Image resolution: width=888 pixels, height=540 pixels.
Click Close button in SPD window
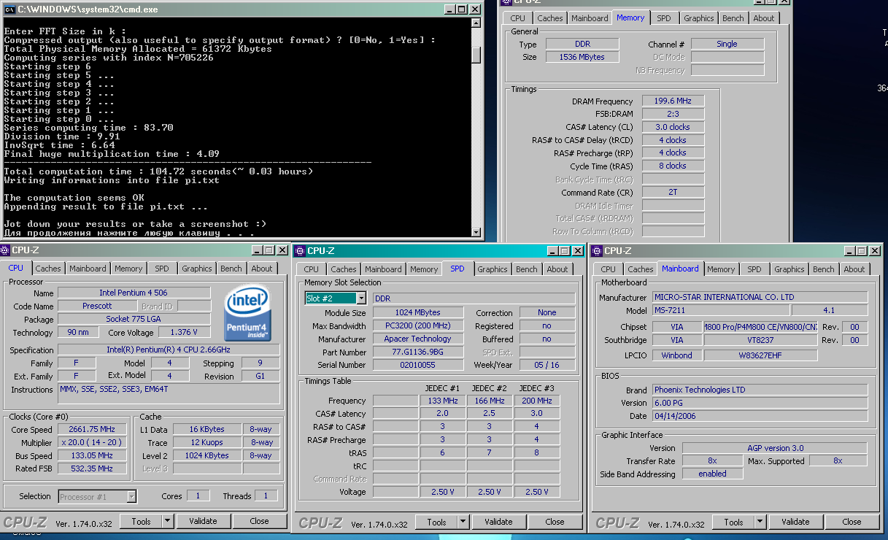(555, 522)
